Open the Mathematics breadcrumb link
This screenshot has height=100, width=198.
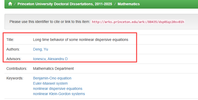pyautogui.click(x=129, y=4)
